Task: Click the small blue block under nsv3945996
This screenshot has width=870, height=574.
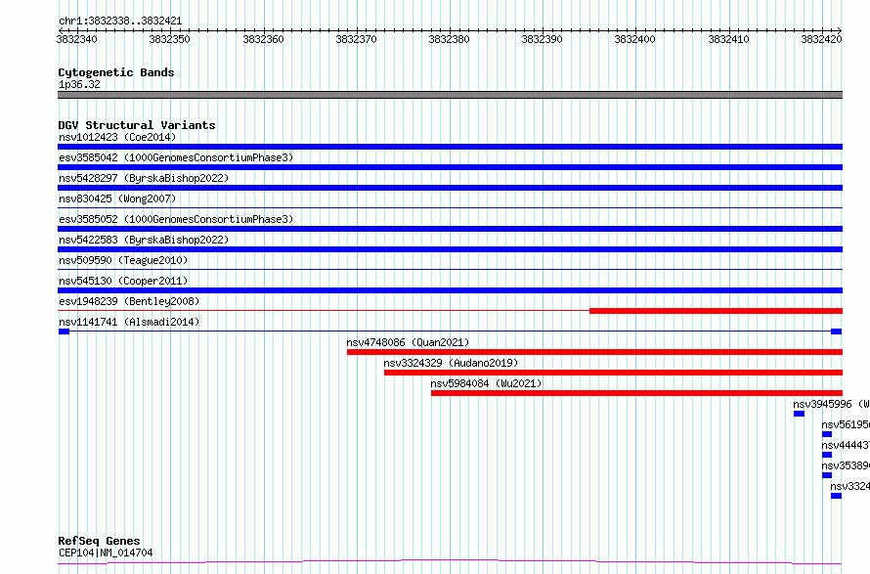Action: (799, 414)
